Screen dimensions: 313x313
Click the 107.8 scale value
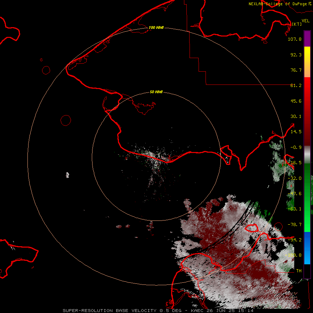pos(295,39)
